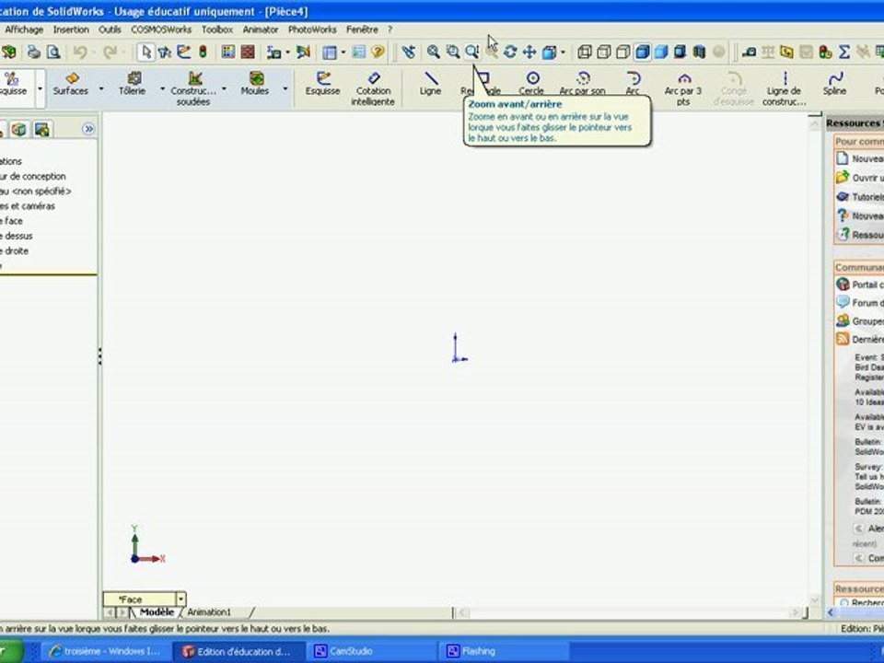Click the Portail link under Communauté

coord(861,285)
